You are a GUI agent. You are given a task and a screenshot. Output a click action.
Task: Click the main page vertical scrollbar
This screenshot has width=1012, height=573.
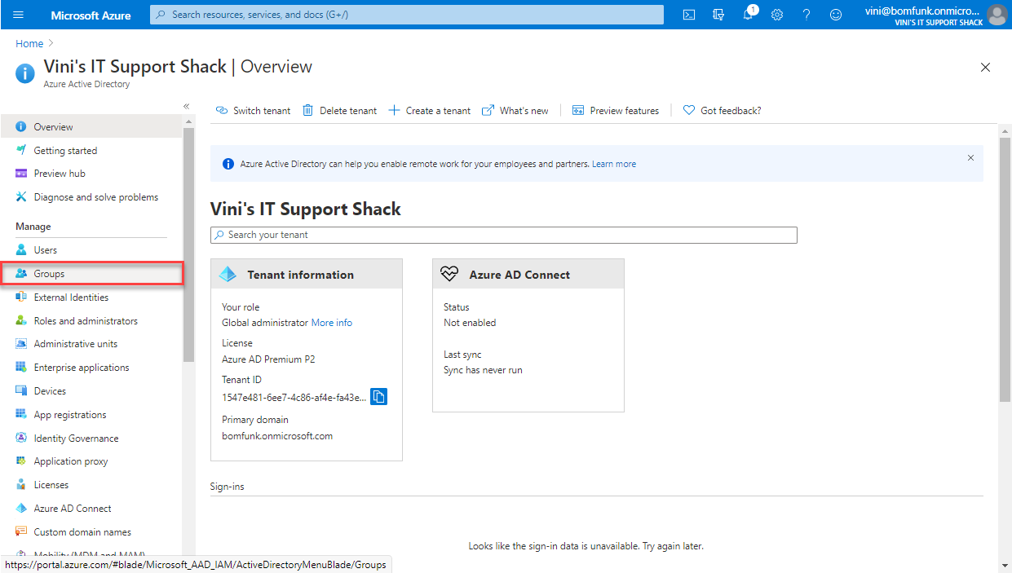(1005, 269)
